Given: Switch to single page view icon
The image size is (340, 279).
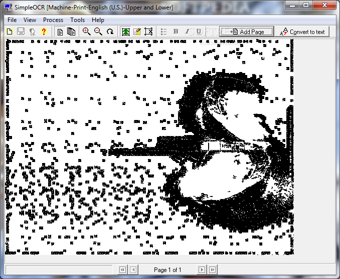Looking at the screenshot, I should [x=60, y=32].
